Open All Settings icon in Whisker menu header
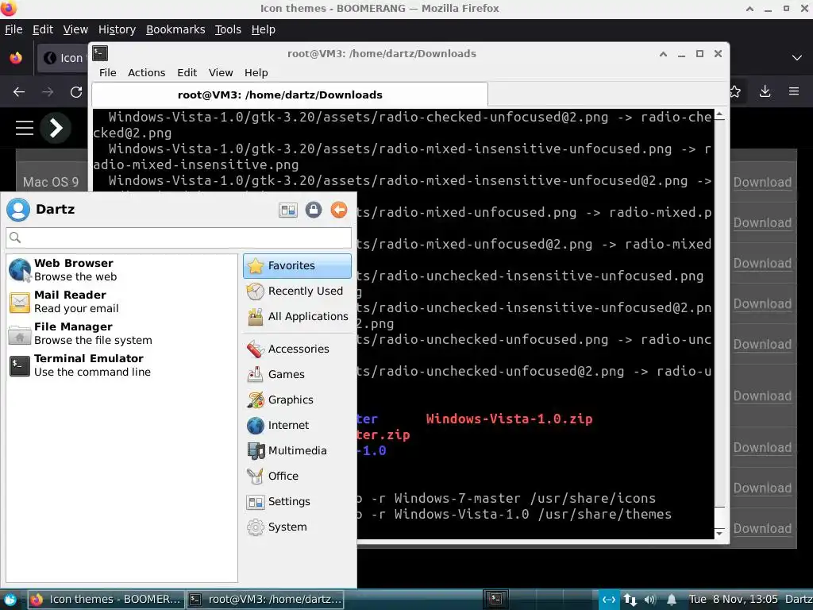 (x=287, y=210)
